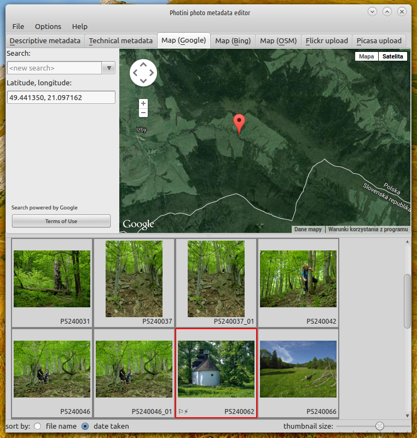Click the 'Search powered by Google' text

(x=44, y=208)
